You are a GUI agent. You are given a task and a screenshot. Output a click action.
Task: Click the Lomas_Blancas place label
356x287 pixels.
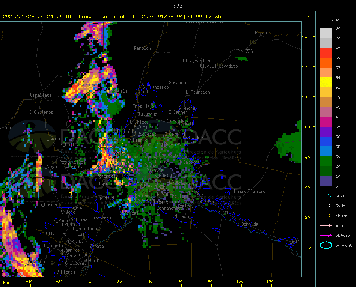click(x=249, y=191)
